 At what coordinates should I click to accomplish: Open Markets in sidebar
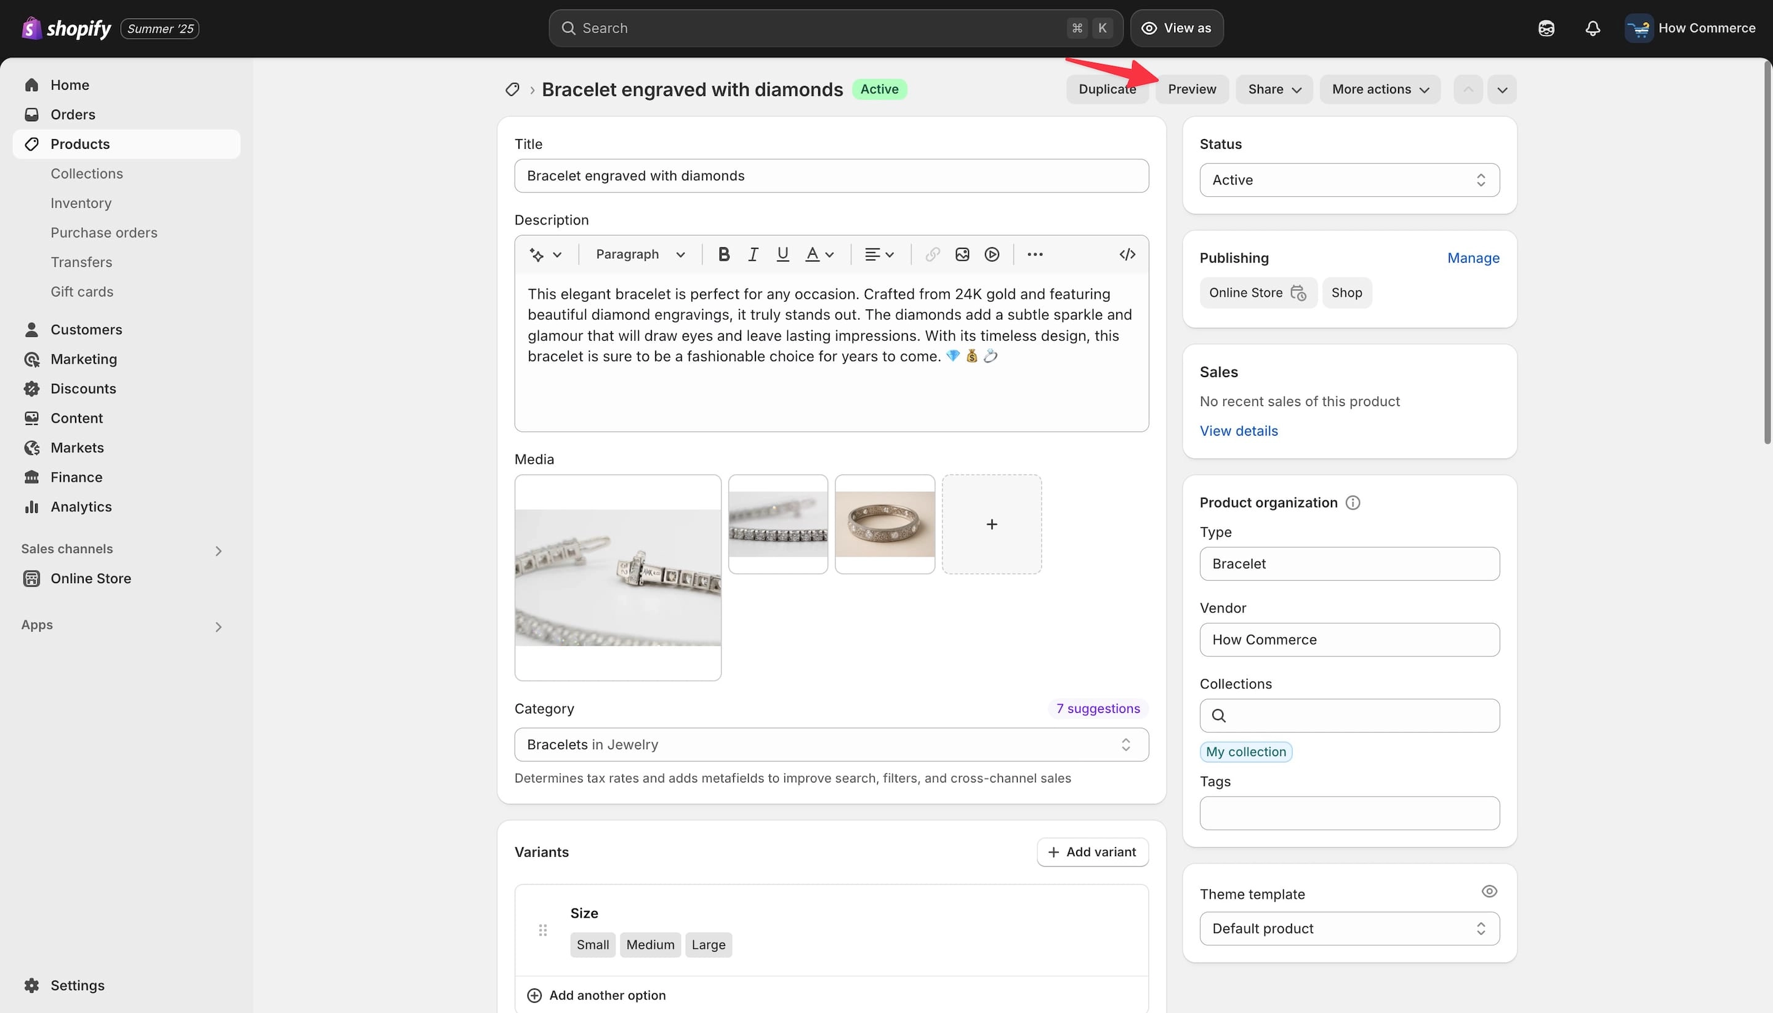[126, 448]
